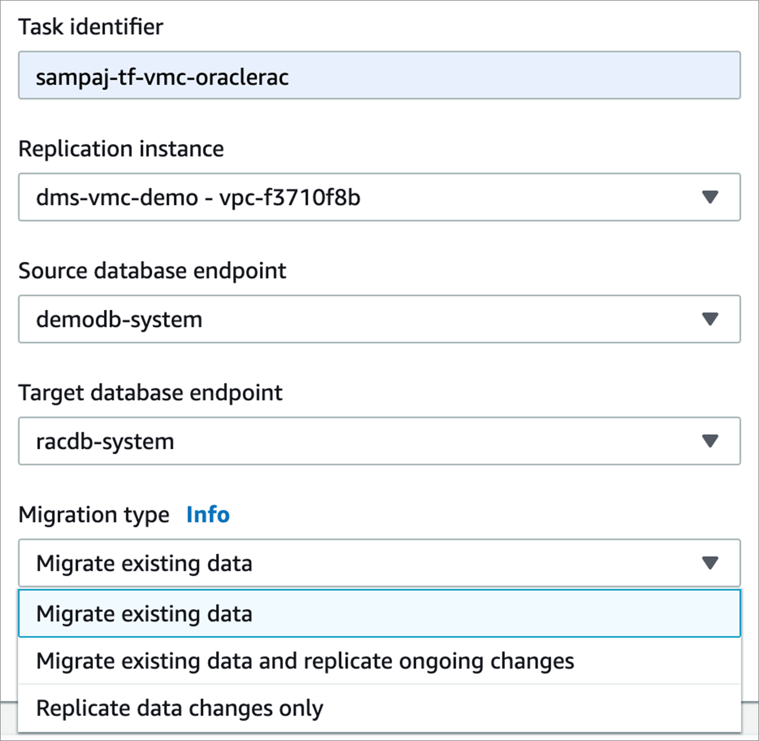The width and height of the screenshot is (759, 741).
Task: Click inside the Task identifier field
Action: pyautogui.click(x=379, y=75)
